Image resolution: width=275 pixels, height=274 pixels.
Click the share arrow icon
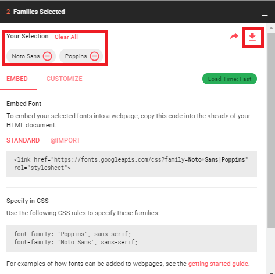tap(234, 36)
